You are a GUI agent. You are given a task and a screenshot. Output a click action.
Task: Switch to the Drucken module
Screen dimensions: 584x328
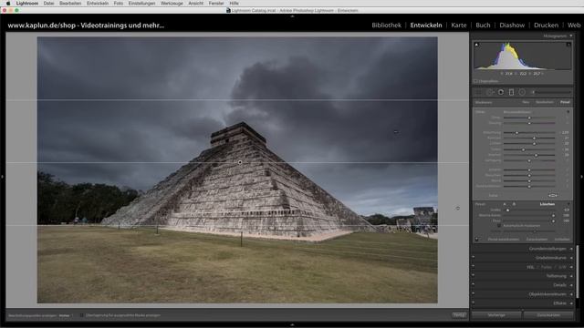tap(546, 26)
